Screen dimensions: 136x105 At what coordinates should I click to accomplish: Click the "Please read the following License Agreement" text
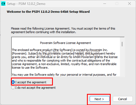63,30
